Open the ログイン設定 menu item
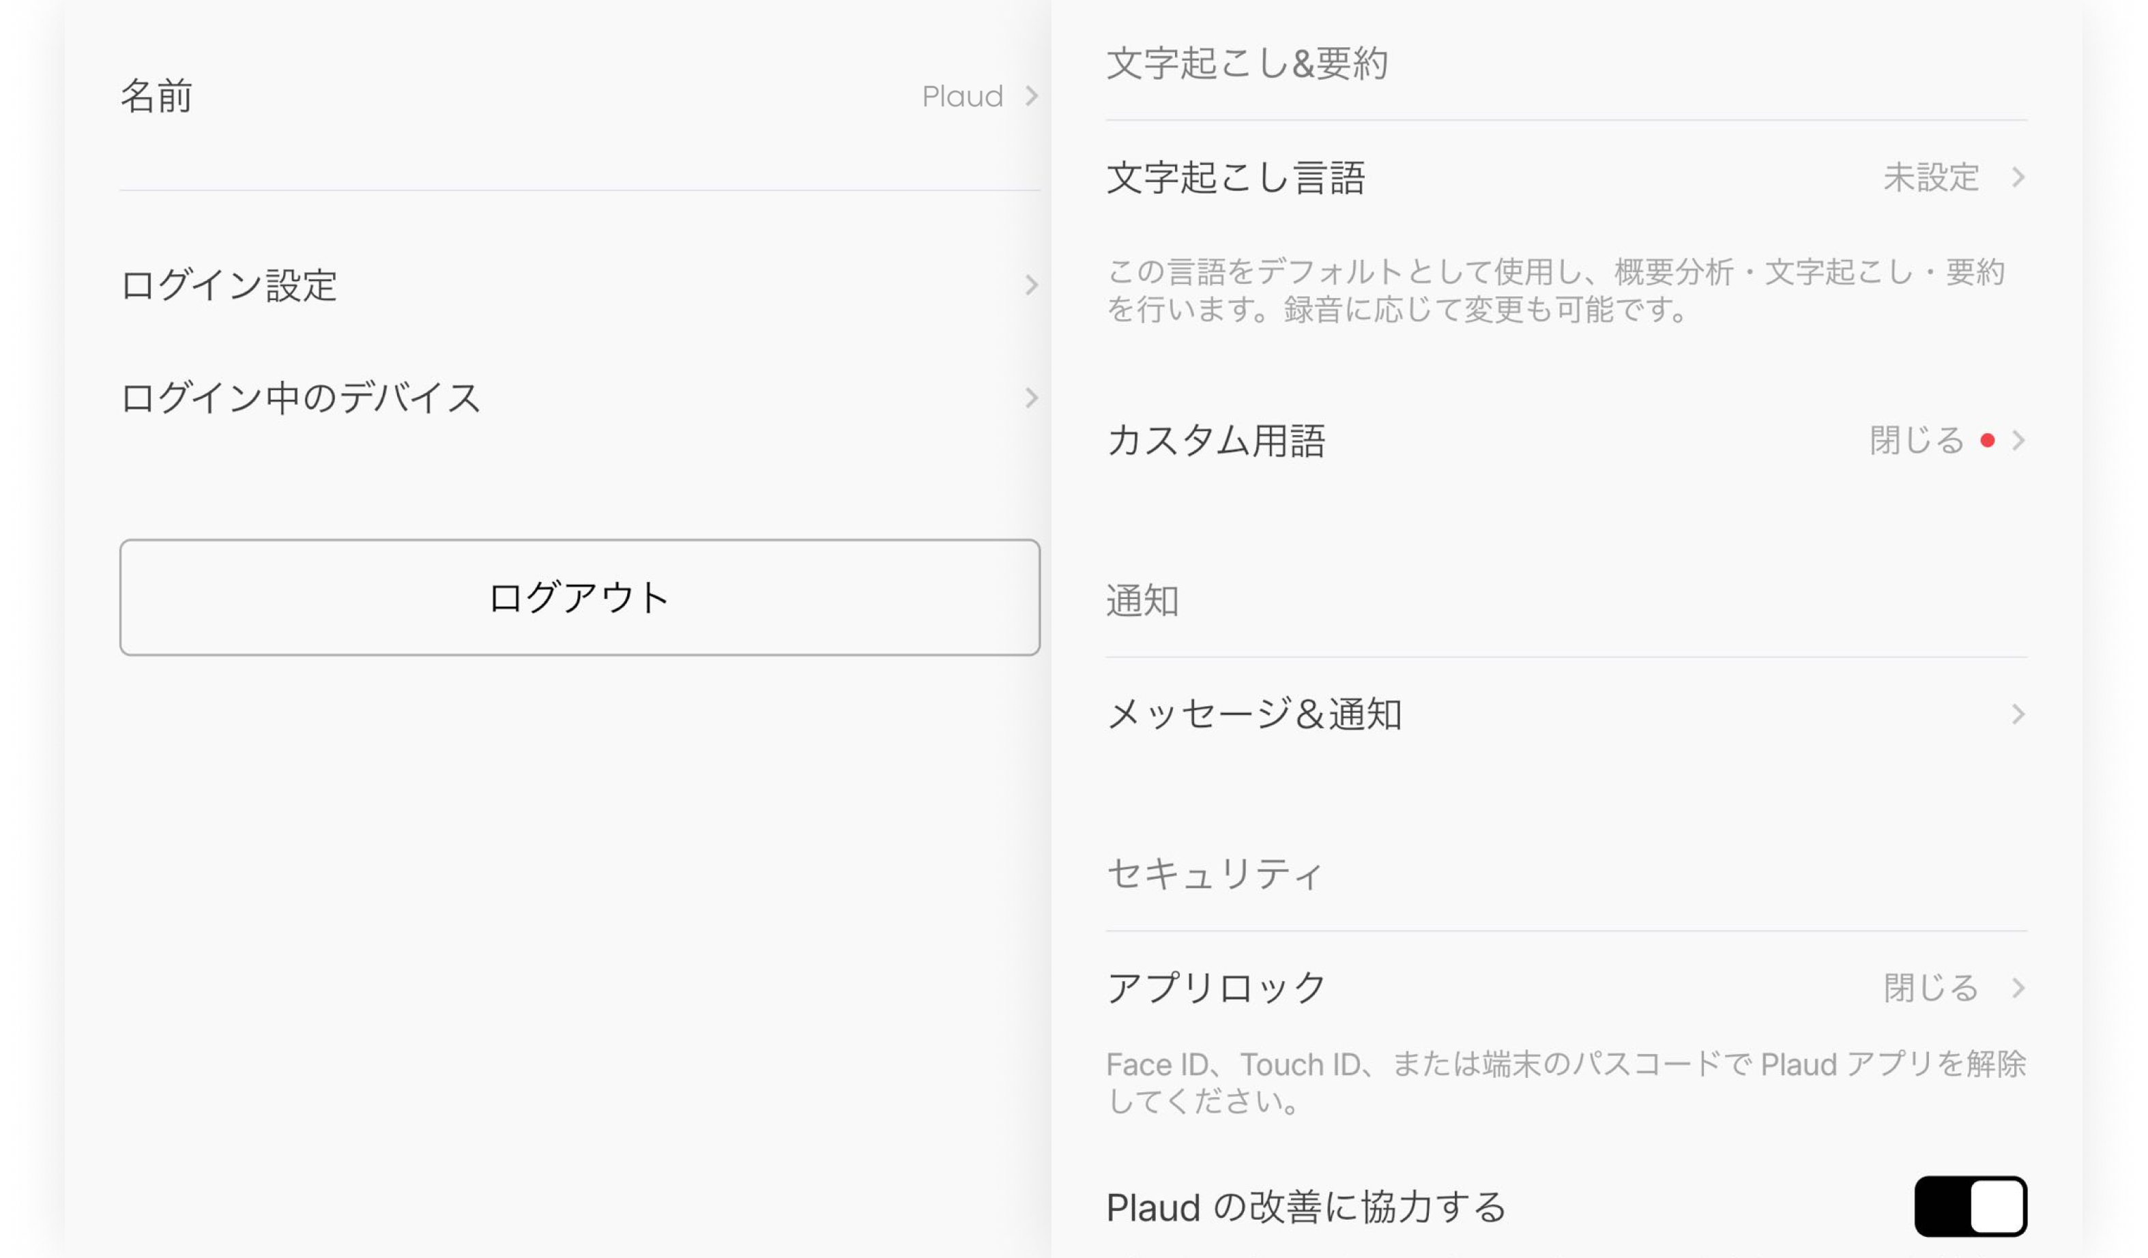Screen dimensions: 2148x1258 229,284
